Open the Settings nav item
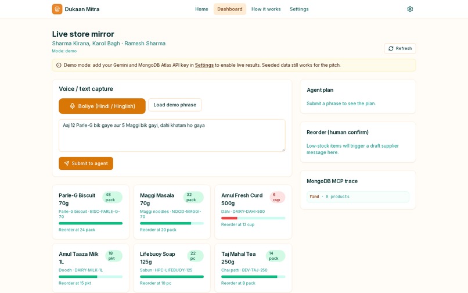The width and height of the screenshot is (468, 293). tap(299, 9)
